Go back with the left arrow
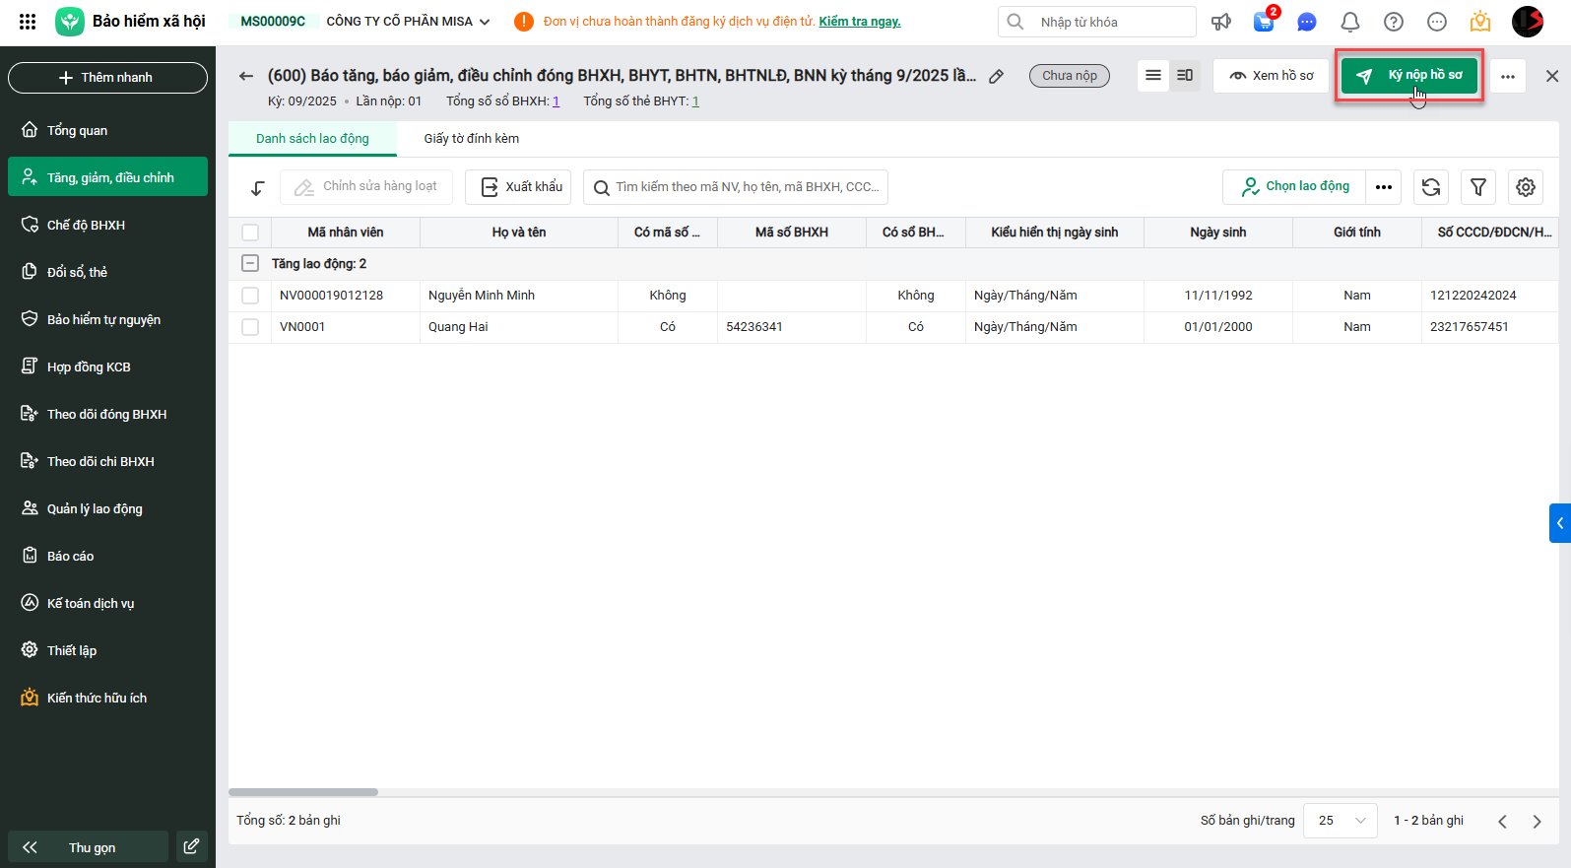Screen dimensions: 1571x868 (x=246, y=76)
